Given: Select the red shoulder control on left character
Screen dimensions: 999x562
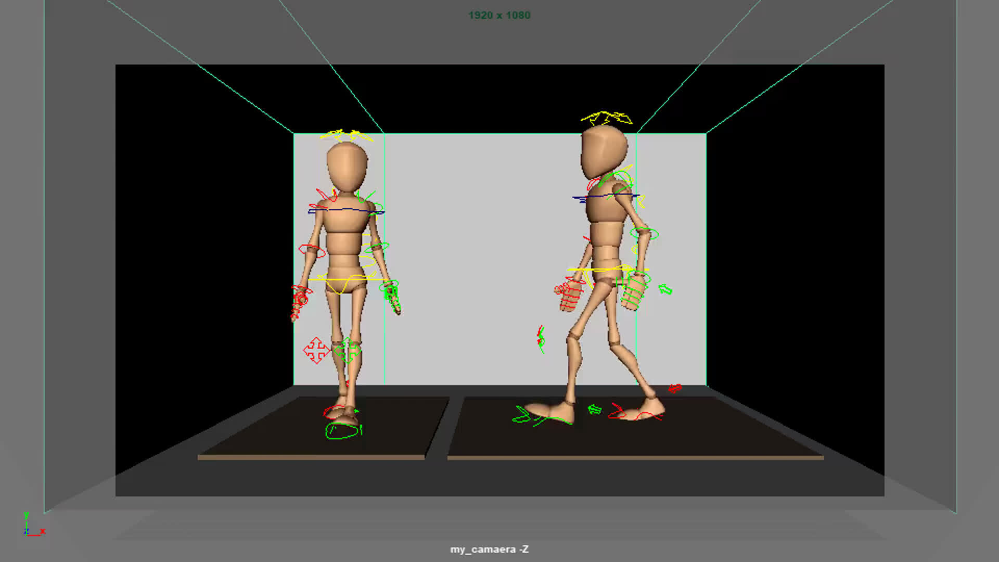Looking at the screenshot, I should [x=321, y=195].
